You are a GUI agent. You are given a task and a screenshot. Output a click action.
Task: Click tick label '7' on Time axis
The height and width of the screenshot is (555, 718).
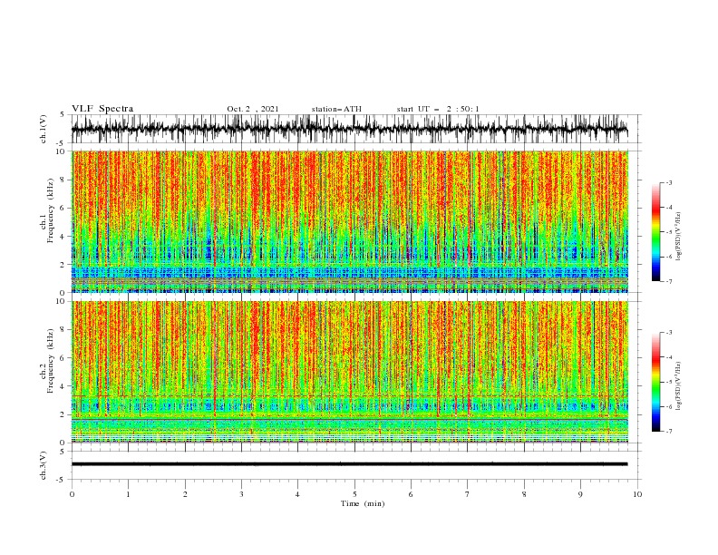click(468, 494)
